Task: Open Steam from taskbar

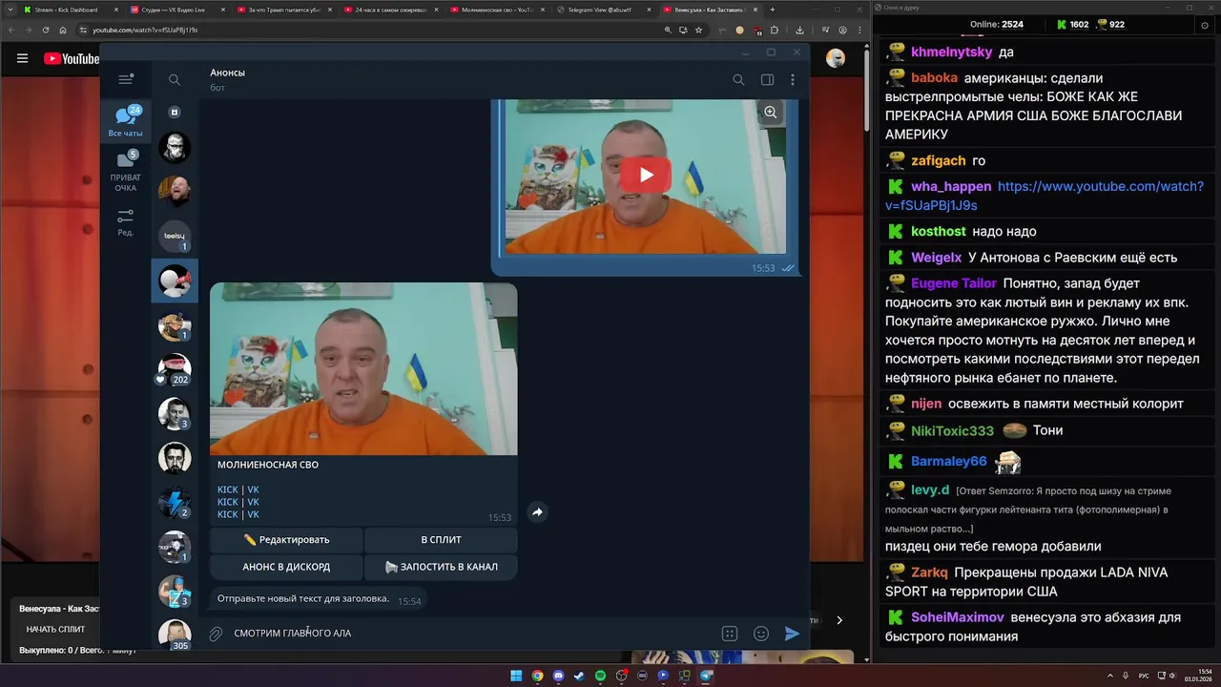Action: click(579, 676)
